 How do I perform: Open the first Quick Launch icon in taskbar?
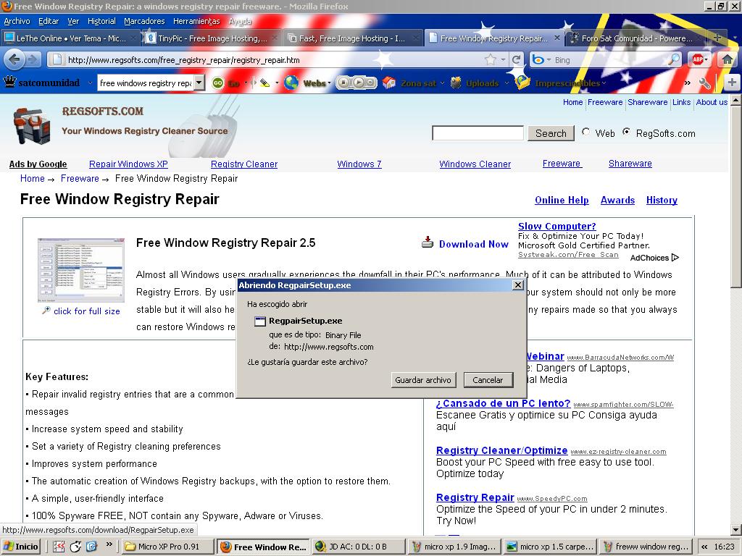point(59,547)
